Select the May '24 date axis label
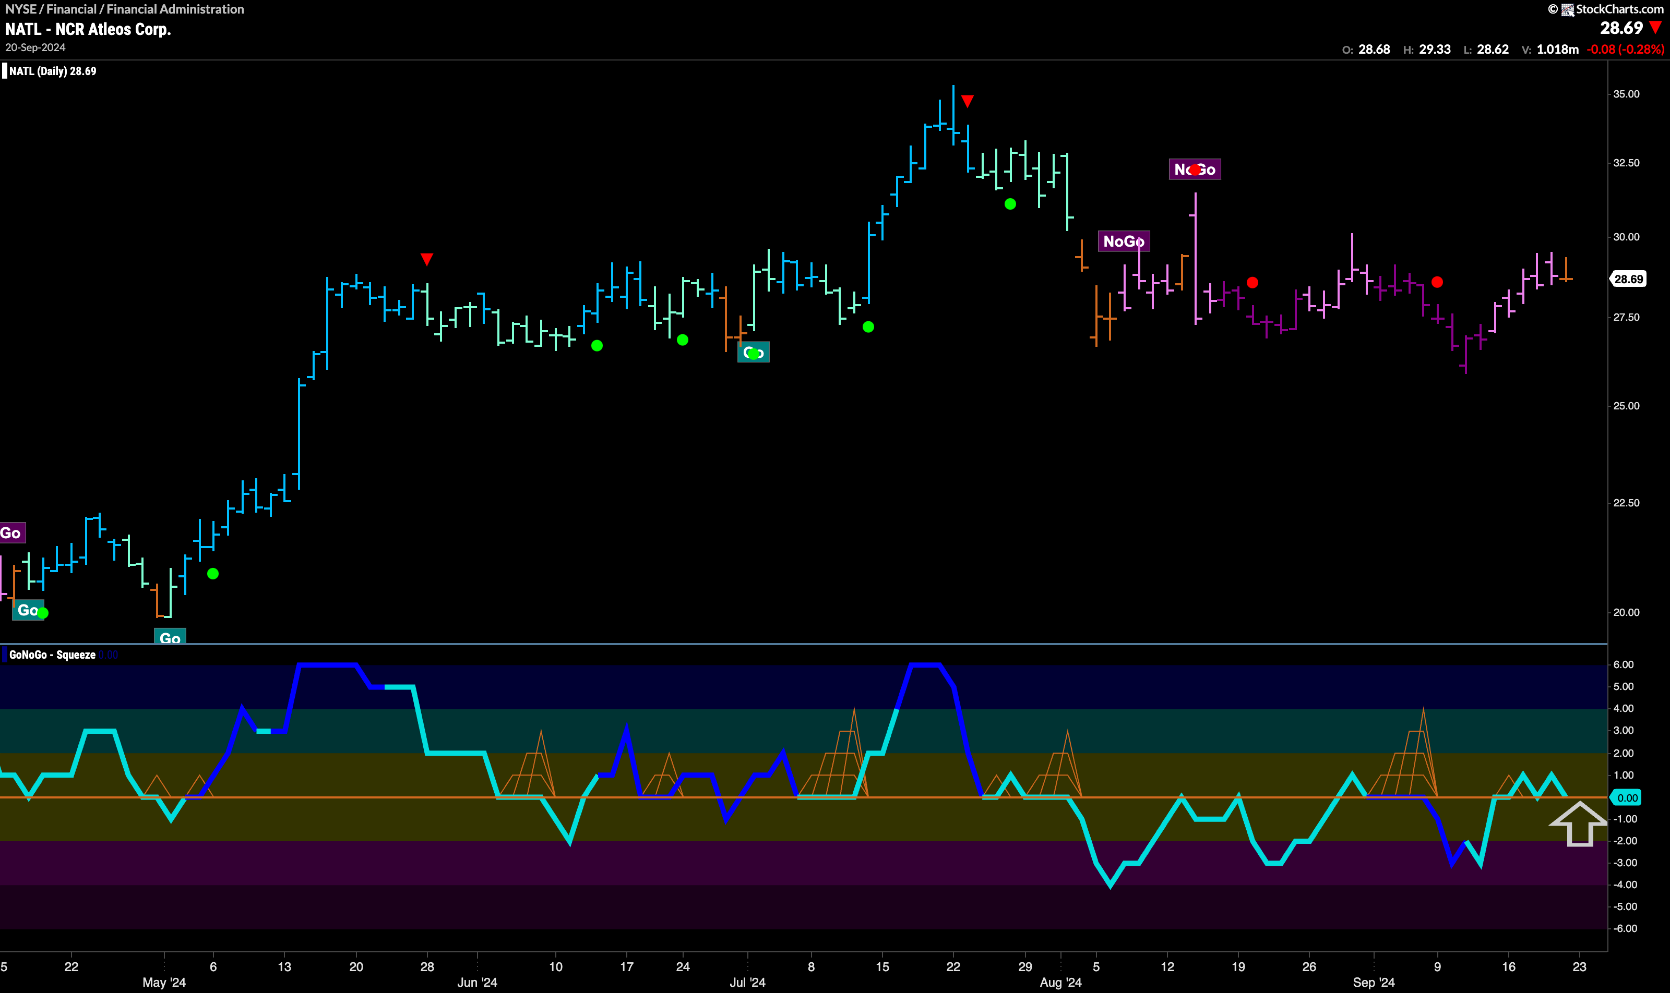 164,982
